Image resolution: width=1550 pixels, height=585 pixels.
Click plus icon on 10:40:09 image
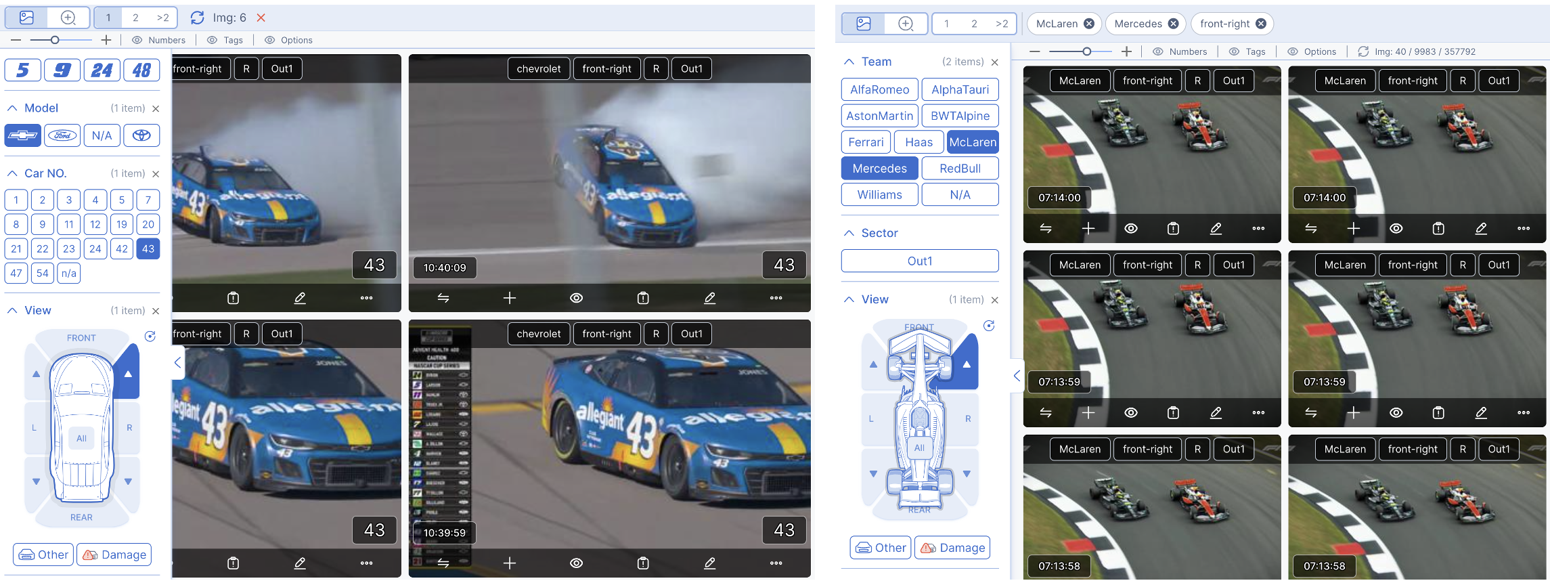pos(510,298)
